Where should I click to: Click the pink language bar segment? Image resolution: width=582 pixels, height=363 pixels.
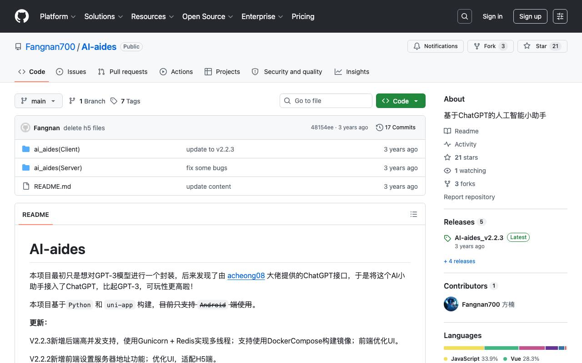532,348
